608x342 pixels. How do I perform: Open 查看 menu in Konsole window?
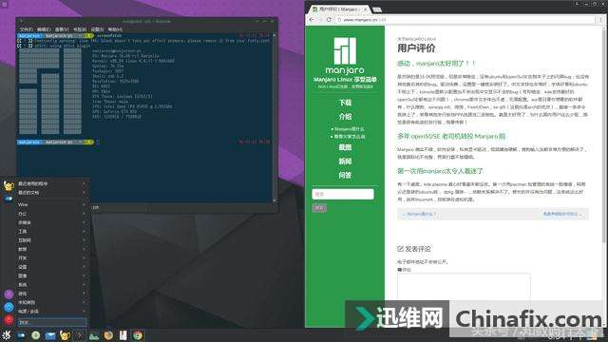click(x=62, y=29)
